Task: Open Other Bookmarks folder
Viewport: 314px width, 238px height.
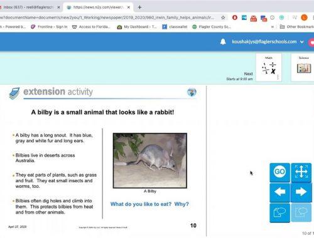Action: (297, 27)
